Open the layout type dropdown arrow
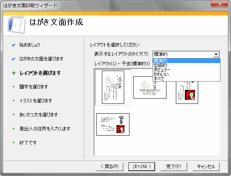Viewport: 231px width, 176px height. [x=216, y=54]
